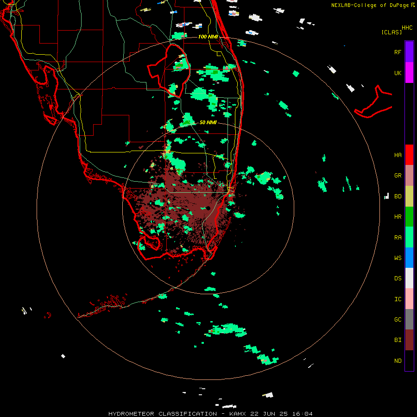Click the black radar site dot
Viewport: 417px width, 417px height.
click(x=208, y=208)
